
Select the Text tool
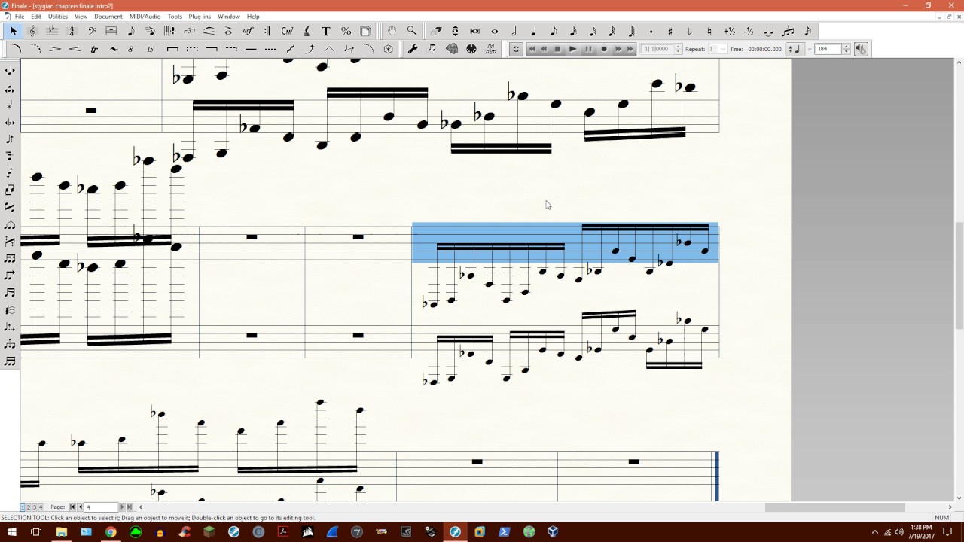[326, 31]
